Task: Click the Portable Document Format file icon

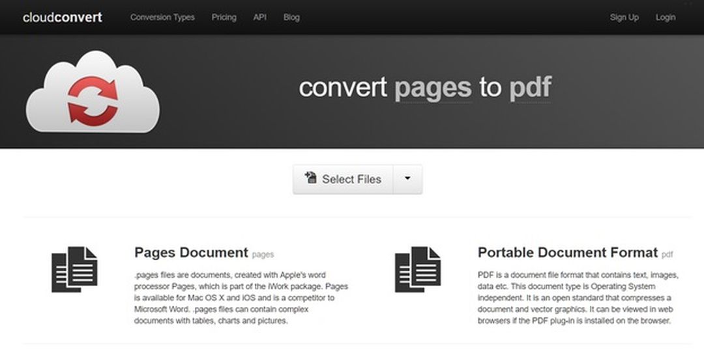Action: (418, 269)
